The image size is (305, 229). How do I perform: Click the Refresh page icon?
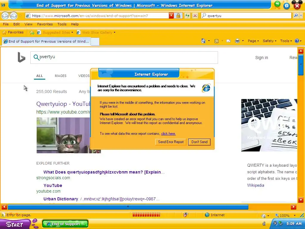click(187, 16)
